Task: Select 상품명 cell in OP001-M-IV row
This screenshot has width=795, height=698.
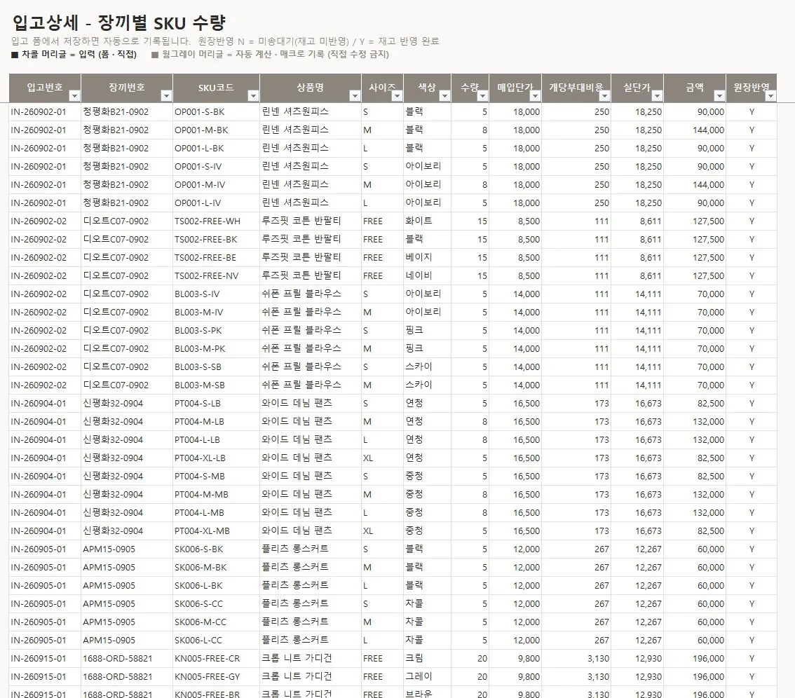Action: 311,185
